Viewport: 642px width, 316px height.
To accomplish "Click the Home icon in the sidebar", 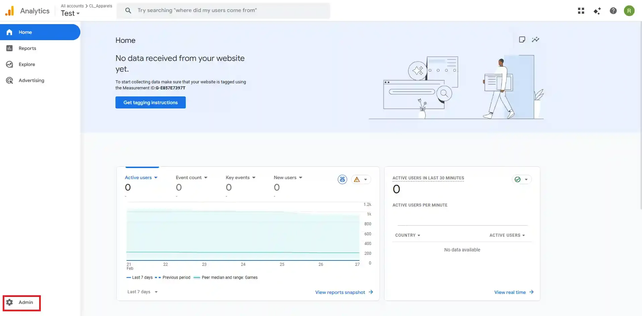I will (9, 32).
